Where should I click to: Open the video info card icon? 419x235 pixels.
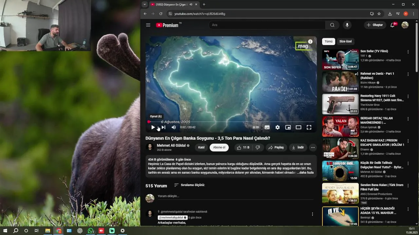click(x=310, y=41)
